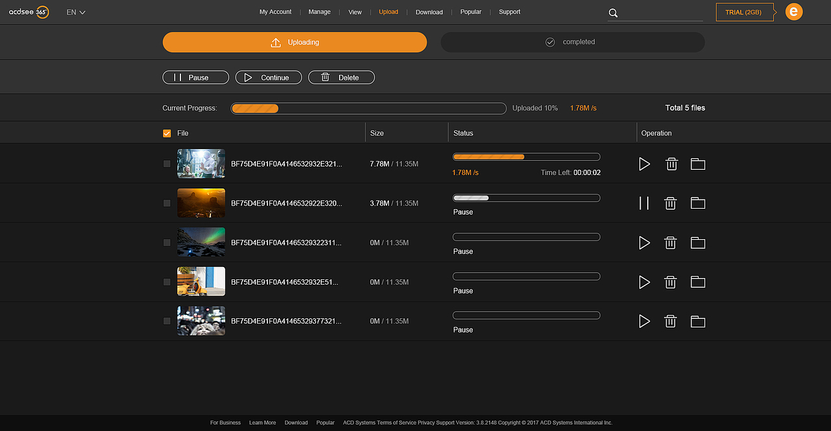831x431 pixels.
Task: Click the Delete button above the list
Action: coord(341,77)
